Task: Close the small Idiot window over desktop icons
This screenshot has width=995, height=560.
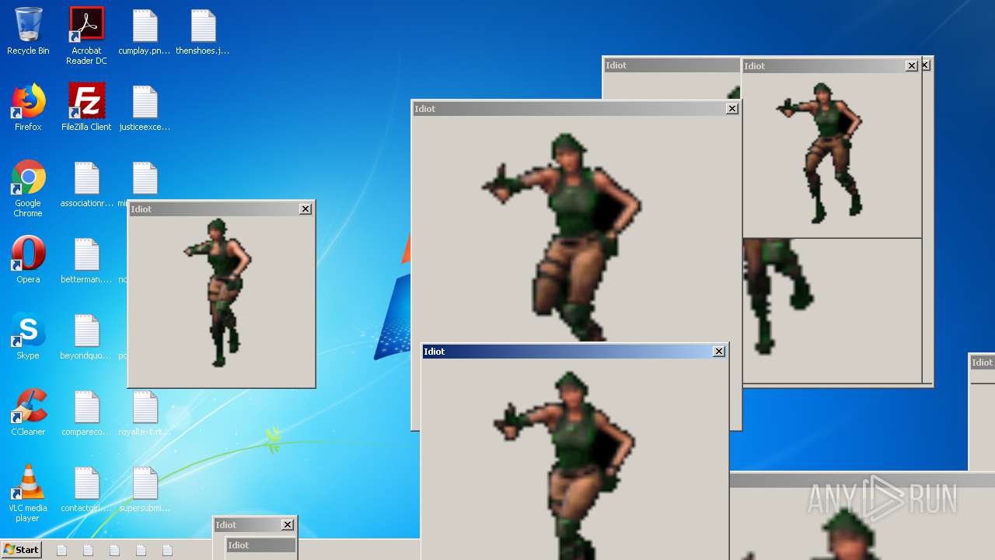Action: (305, 209)
